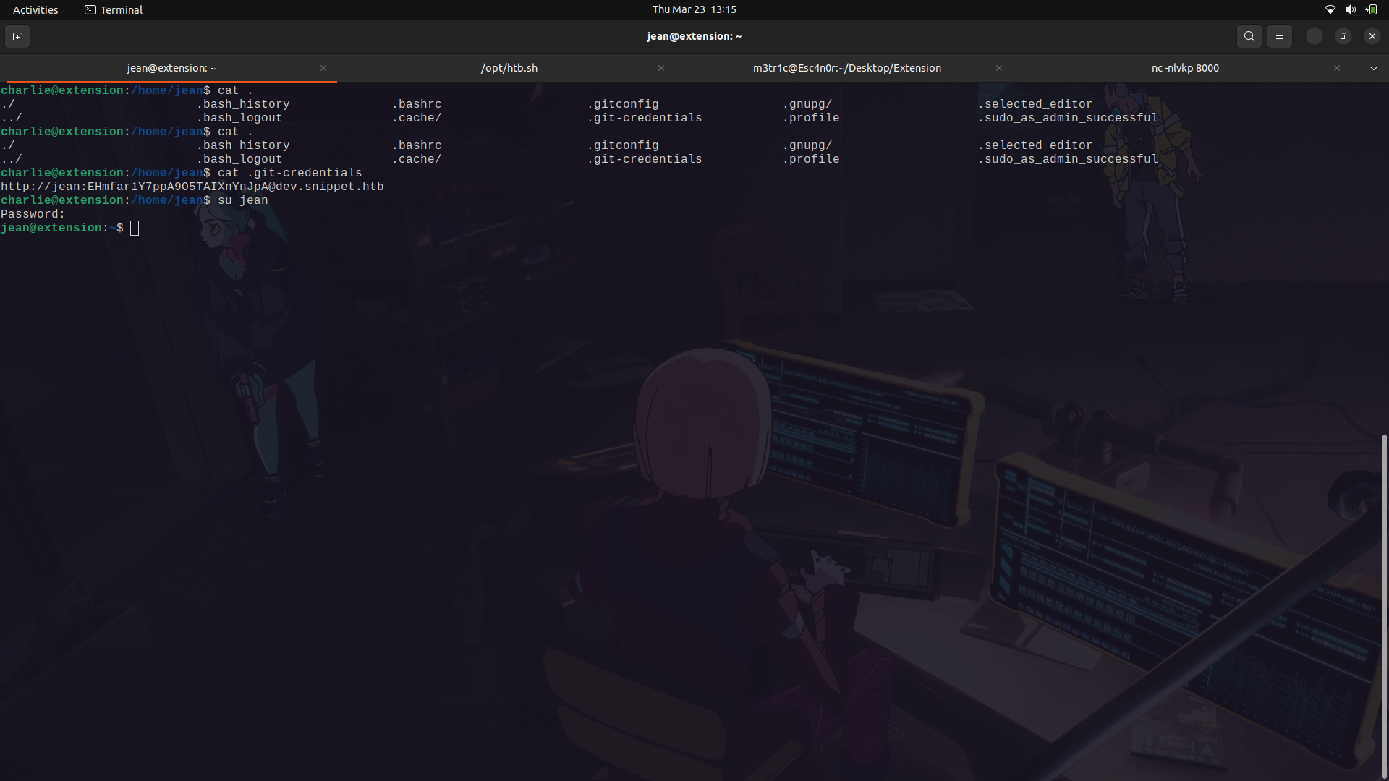This screenshot has width=1389, height=781.
Task: Open the Terminal menu in the top bar
Action: point(120,9)
